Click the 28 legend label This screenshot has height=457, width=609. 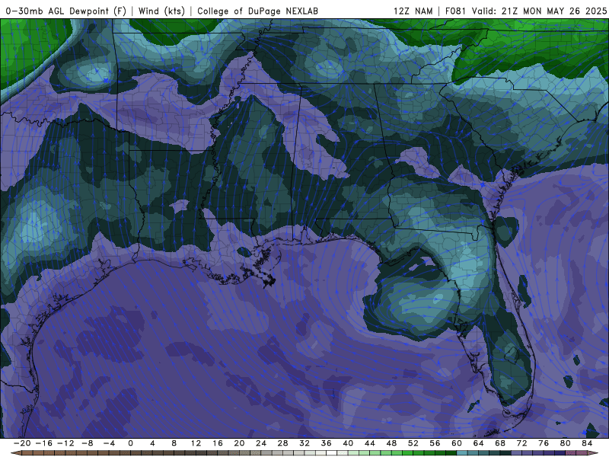(x=282, y=443)
